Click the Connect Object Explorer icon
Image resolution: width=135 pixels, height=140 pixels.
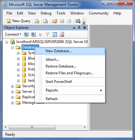tap(26, 34)
